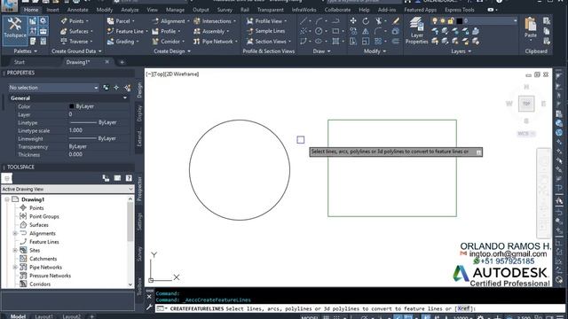Collapse the Drawing1 tree node
568x319 pixels.
point(7,199)
